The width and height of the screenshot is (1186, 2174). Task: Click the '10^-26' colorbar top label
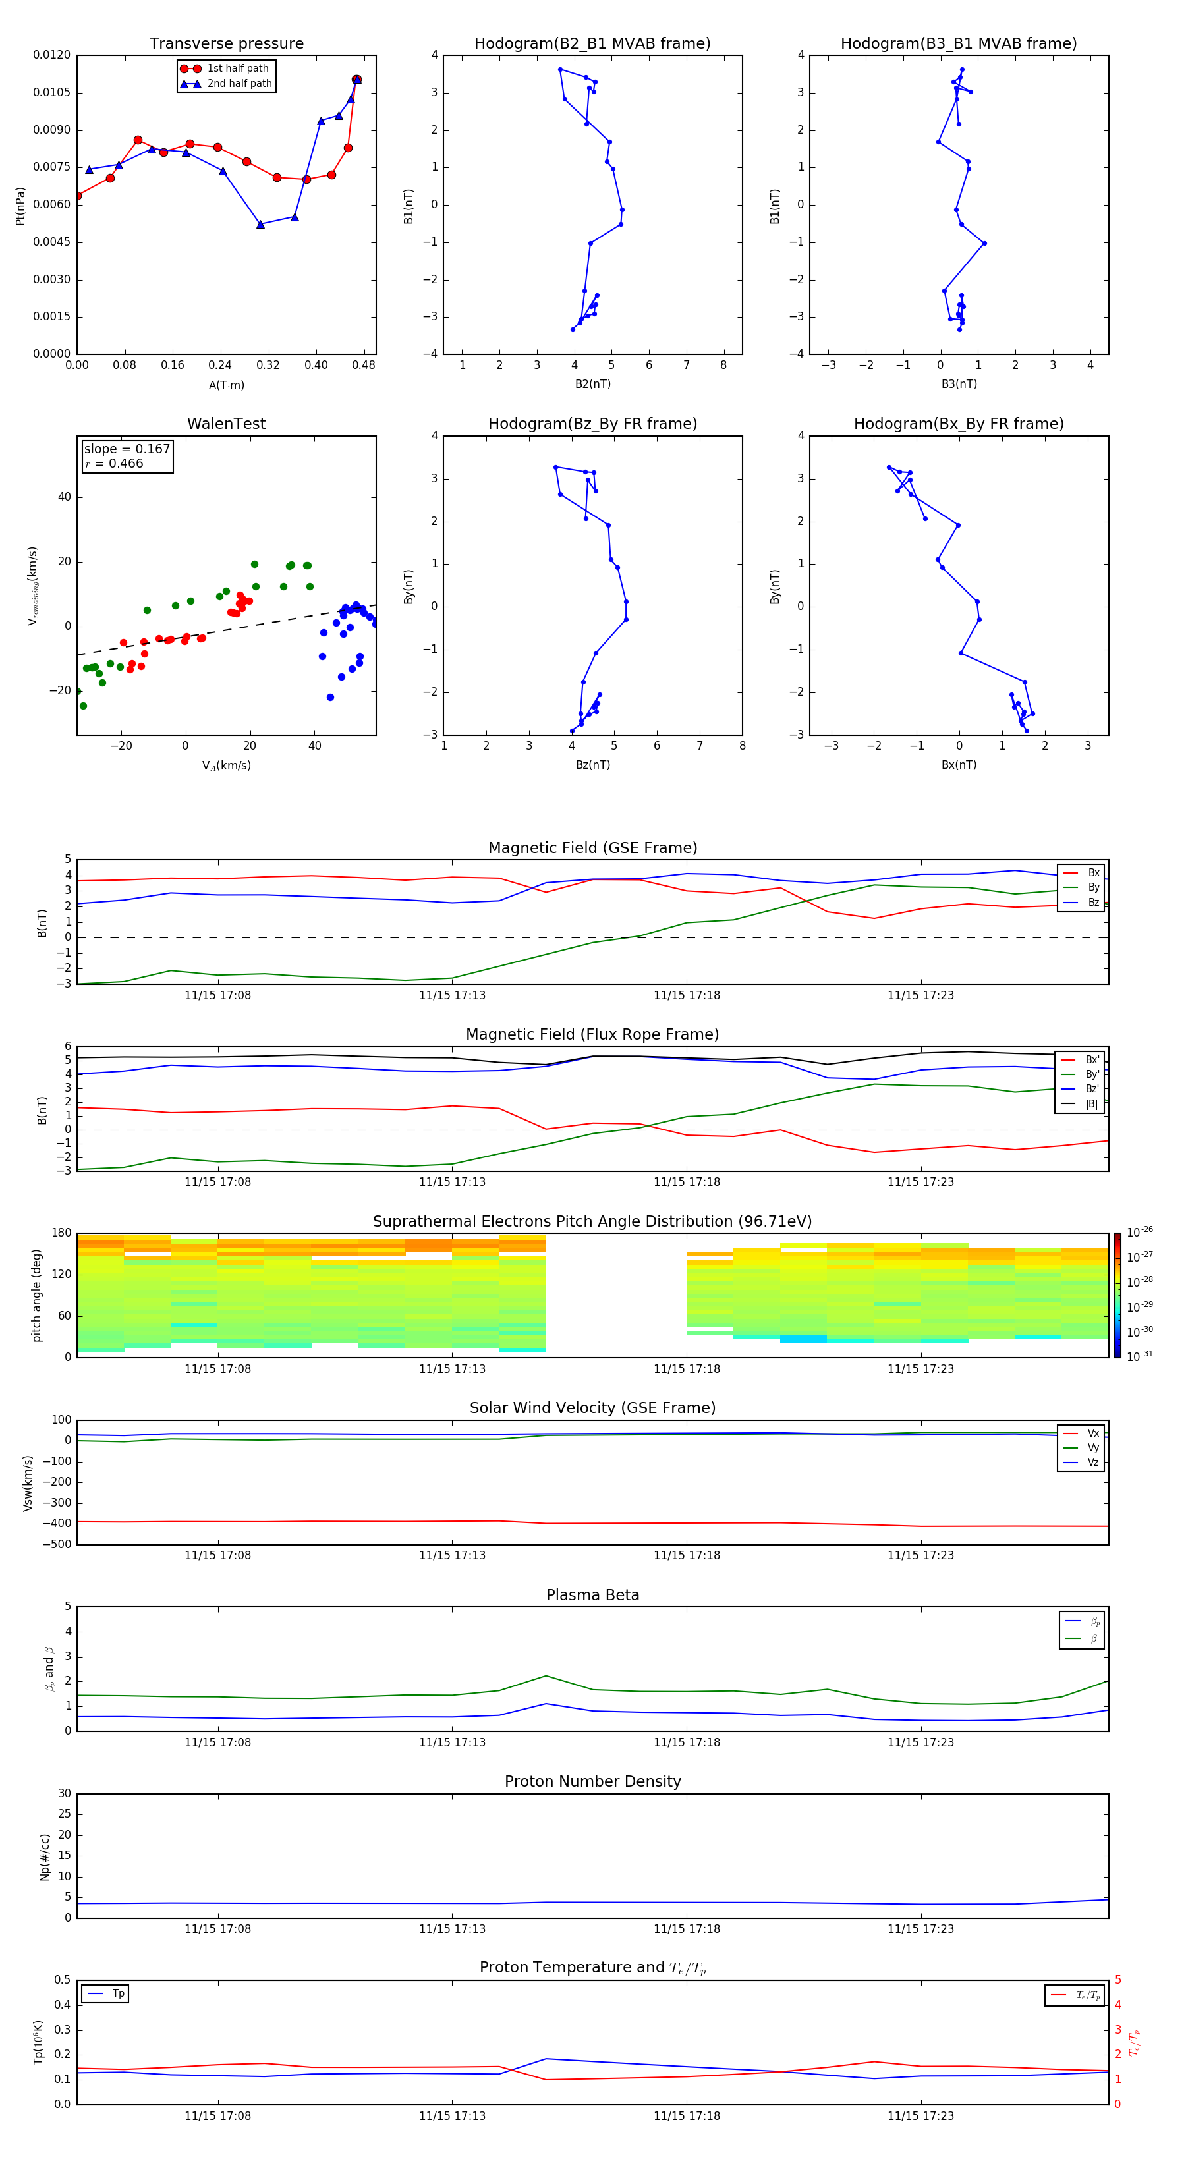[x=1140, y=1232]
